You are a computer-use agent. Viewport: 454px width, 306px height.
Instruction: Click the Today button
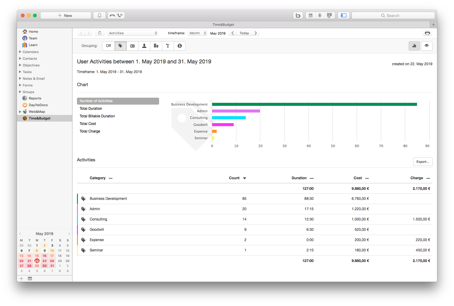244,33
